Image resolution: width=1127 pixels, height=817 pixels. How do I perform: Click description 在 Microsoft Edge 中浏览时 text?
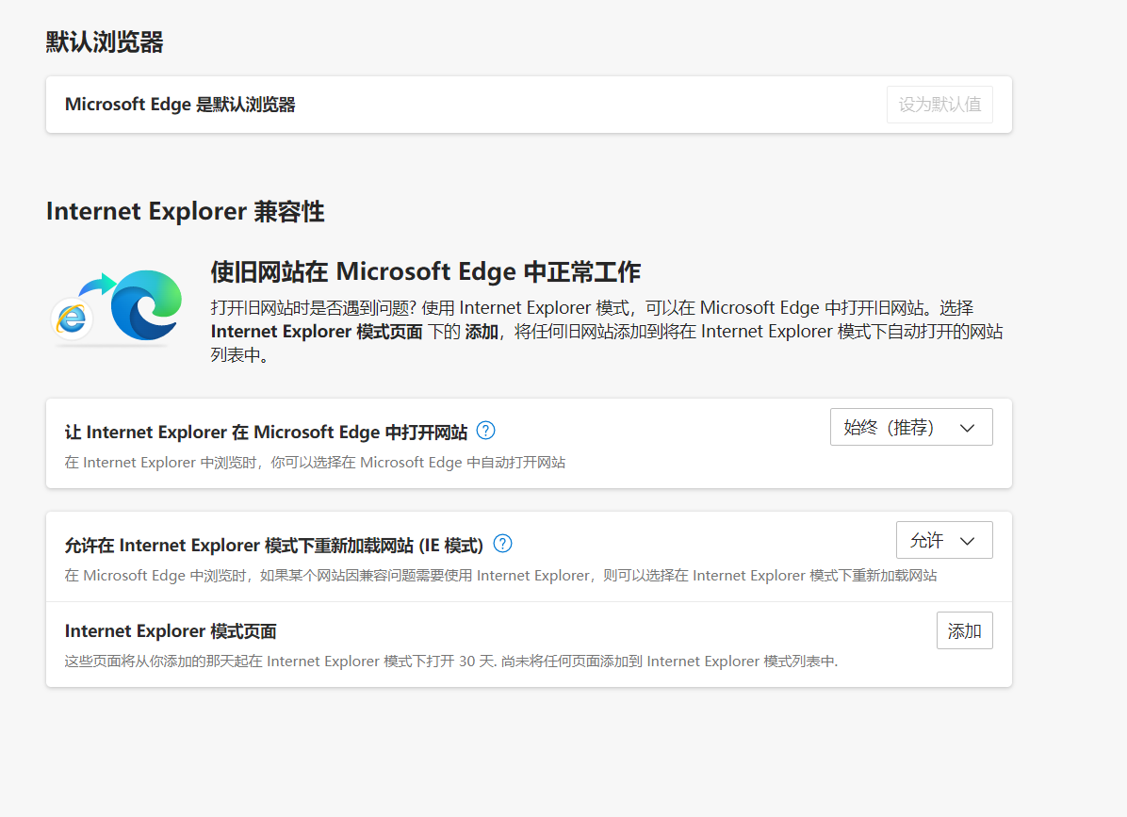coord(501,576)
